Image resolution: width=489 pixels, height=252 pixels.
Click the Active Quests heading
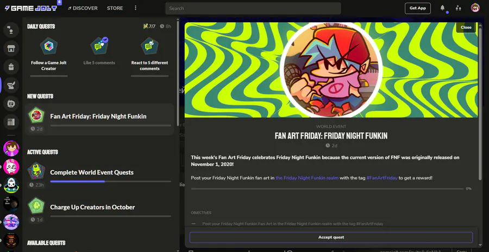[43, 152]
